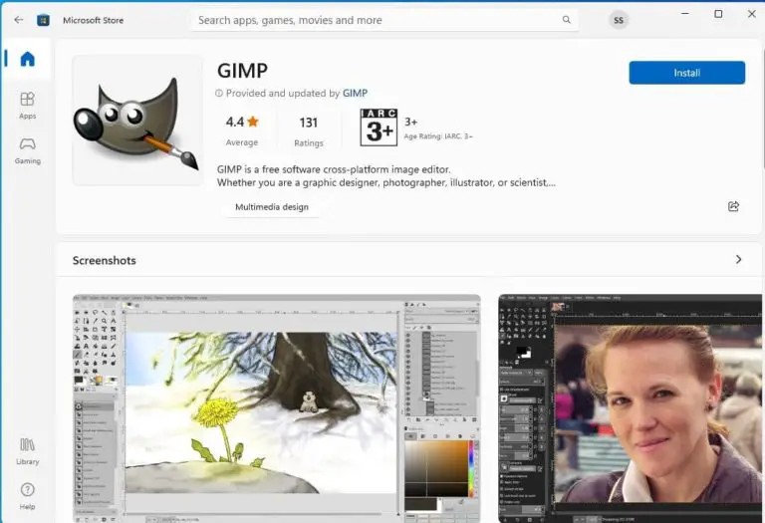Click the search magnifier icon

tap(567, 20)
